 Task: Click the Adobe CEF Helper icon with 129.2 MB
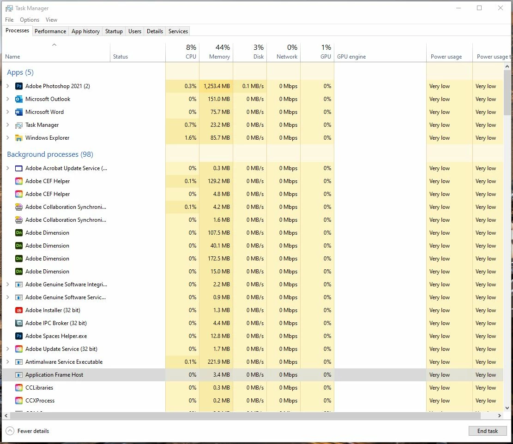click(19, 181)
